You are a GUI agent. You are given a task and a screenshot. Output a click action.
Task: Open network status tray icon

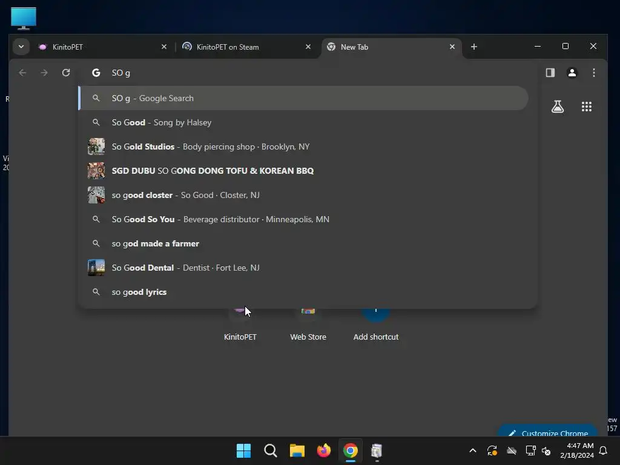pyautogui.click(x=530, y=450)
